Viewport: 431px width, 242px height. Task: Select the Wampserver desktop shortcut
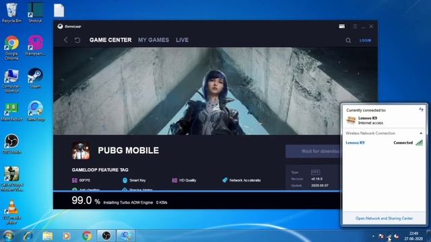point(35,46)
